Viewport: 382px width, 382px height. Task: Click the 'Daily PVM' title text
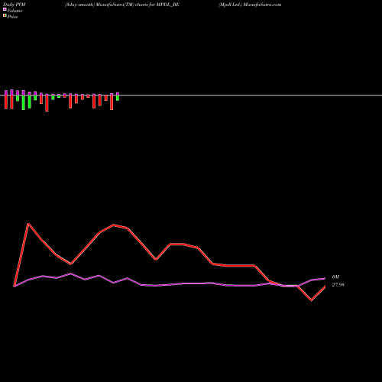pyautogui.click(x=15, y=5)
